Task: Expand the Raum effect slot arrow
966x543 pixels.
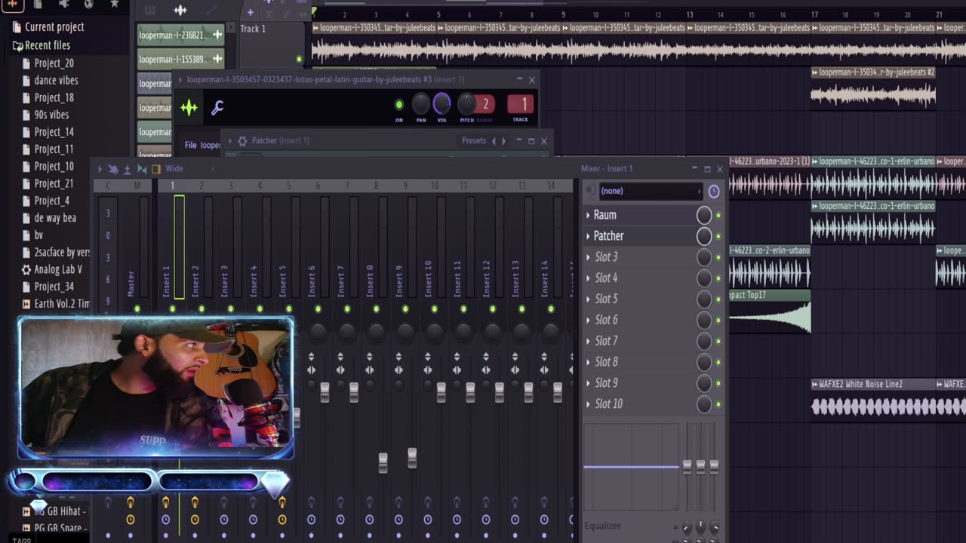Action: [588, 215]
